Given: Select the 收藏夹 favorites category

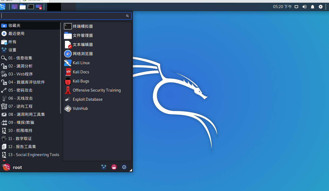Looking at the screenshot, I should [x=30, y=26].
